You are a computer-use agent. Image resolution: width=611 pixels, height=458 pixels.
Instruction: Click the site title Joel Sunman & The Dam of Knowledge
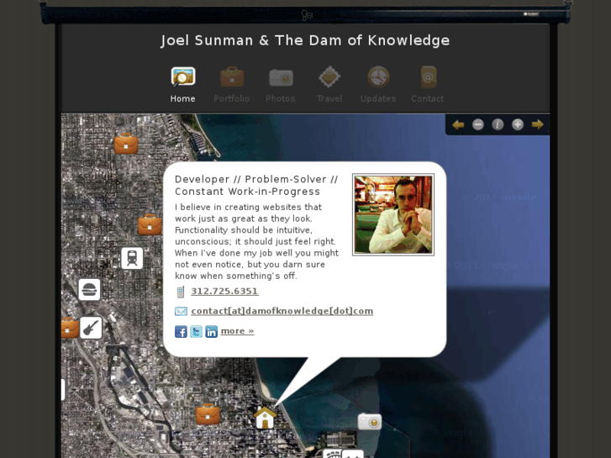(306, 40)
